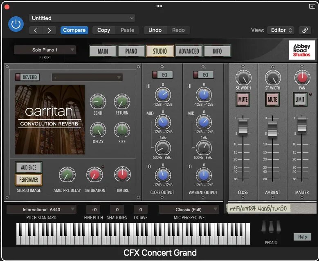Viewport: 319px width, 261px height.
Task: Click the TIMBRE knob
Action: tap(122, 174)
